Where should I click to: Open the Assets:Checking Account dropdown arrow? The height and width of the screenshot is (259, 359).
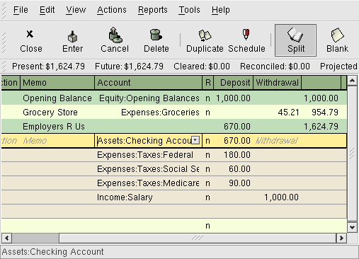(195, 140)
